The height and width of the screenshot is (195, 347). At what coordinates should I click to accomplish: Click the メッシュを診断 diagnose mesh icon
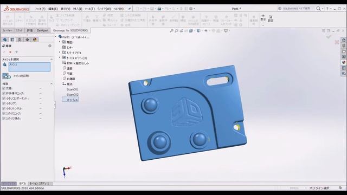[x=6, y=76]
